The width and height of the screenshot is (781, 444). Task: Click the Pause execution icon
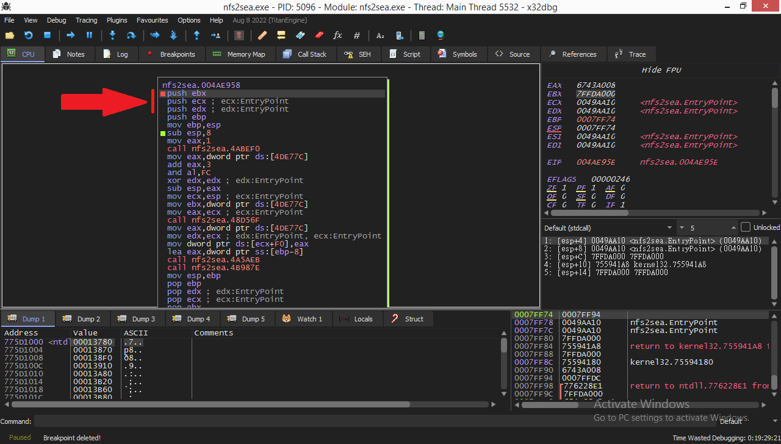pyautogui.click(x=89, y=35)
